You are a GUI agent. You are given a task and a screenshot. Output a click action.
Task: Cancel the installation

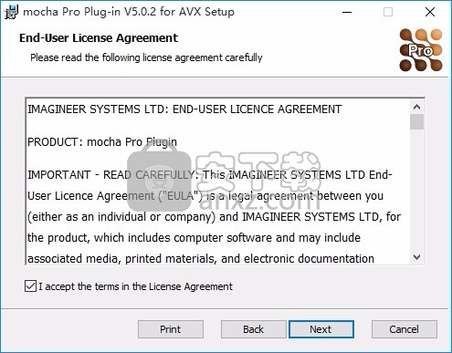[405, 329]
